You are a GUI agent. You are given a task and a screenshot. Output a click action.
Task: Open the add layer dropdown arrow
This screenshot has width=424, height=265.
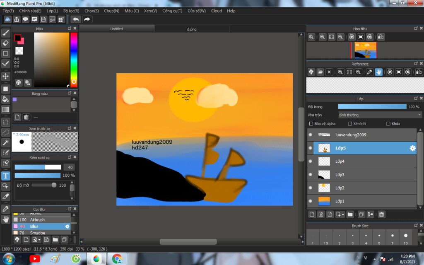342,214
